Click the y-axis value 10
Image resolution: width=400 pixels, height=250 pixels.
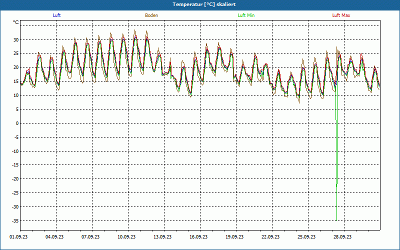[16, 95]
